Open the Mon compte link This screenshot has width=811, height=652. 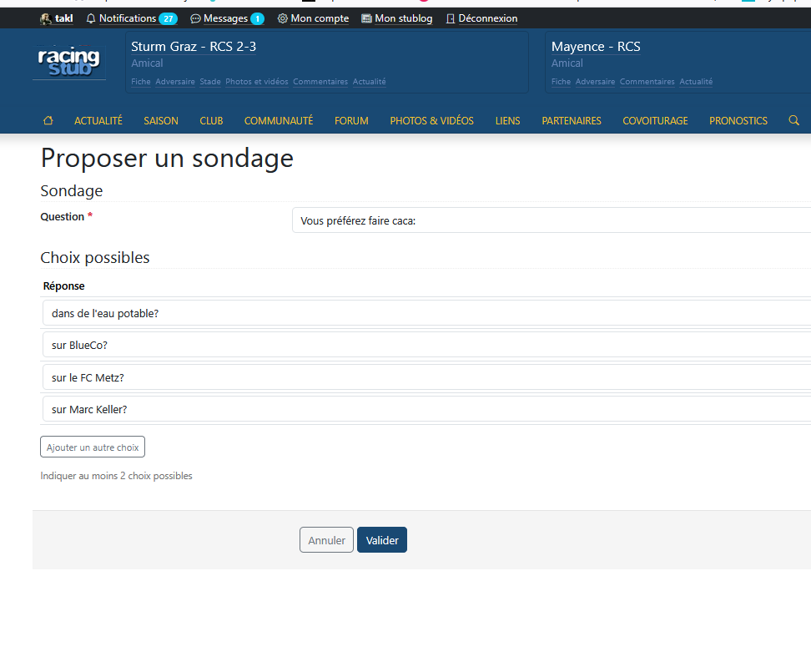[320, 18]
